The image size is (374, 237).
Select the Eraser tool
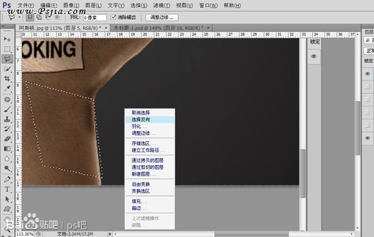7,139
